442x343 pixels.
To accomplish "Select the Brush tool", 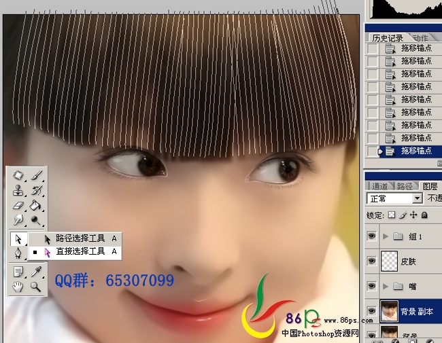I will pyautogui.click(x=37, y=175).
